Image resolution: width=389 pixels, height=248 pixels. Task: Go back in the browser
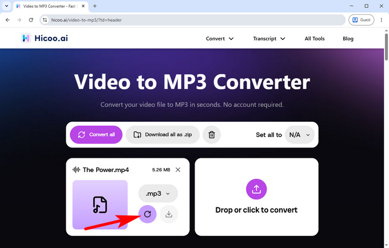pos(7,20)
